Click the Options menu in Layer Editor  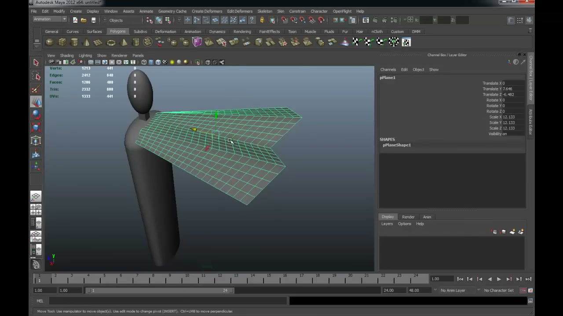point(405,224)
